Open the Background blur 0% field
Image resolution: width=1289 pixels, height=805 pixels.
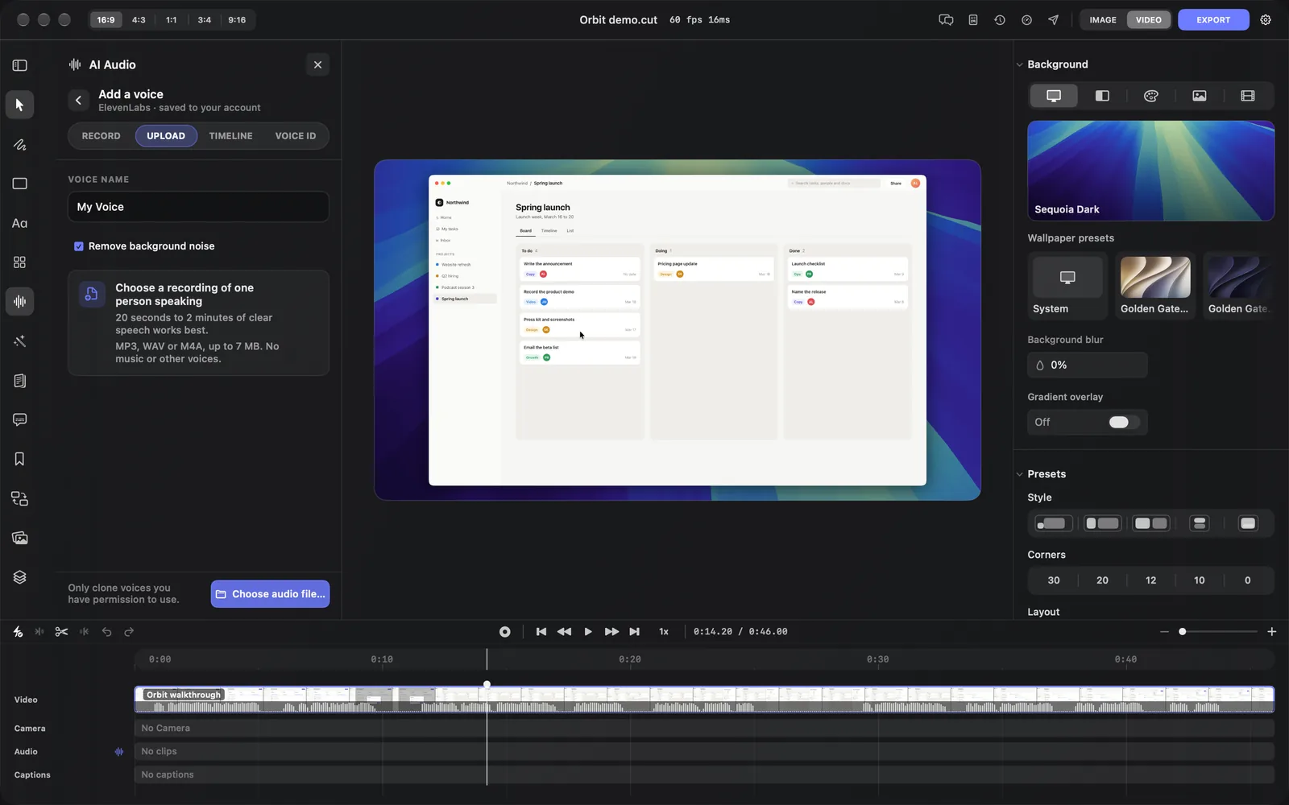1088,365
